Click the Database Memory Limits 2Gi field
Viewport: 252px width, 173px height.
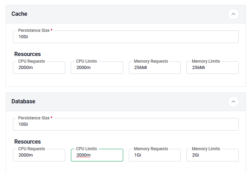[x=212, y=155]
